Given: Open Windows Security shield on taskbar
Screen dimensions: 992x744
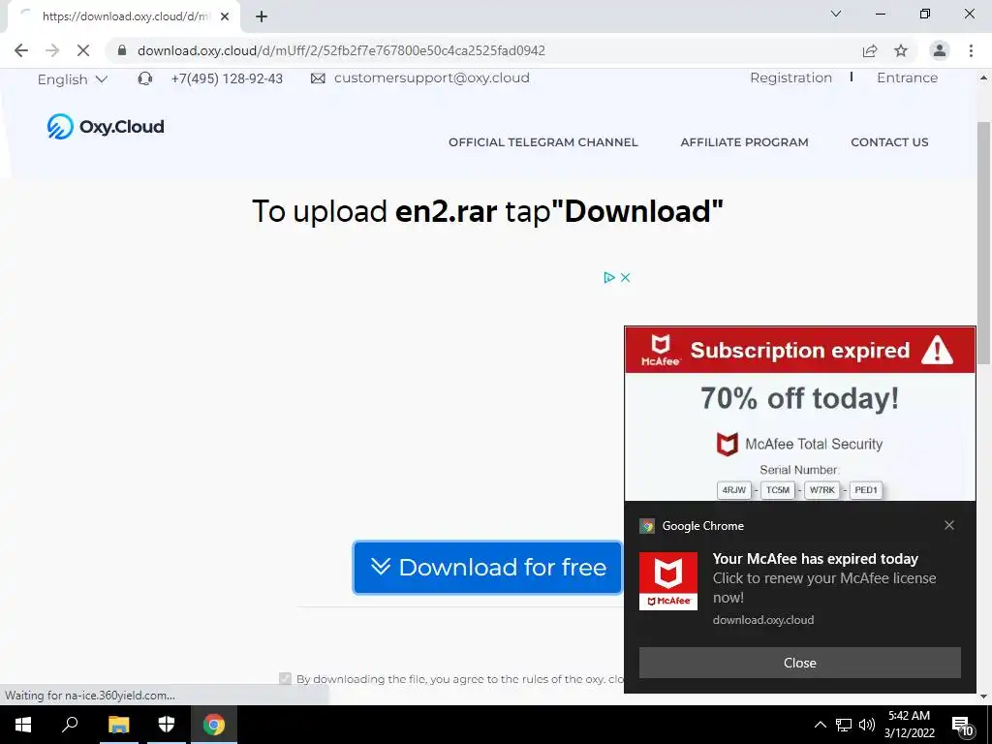Looking at the screenshot, I should (167, 725).
